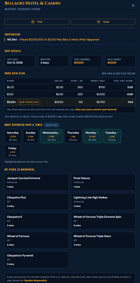Image resolution: width=140 pixels, height=283 pixels.
Task: Select the Saturday 12 PM card
Action: 13,136
